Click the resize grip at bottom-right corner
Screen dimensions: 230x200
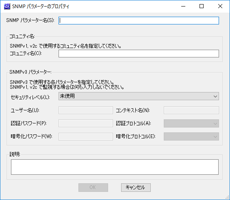tap(227, 197)
